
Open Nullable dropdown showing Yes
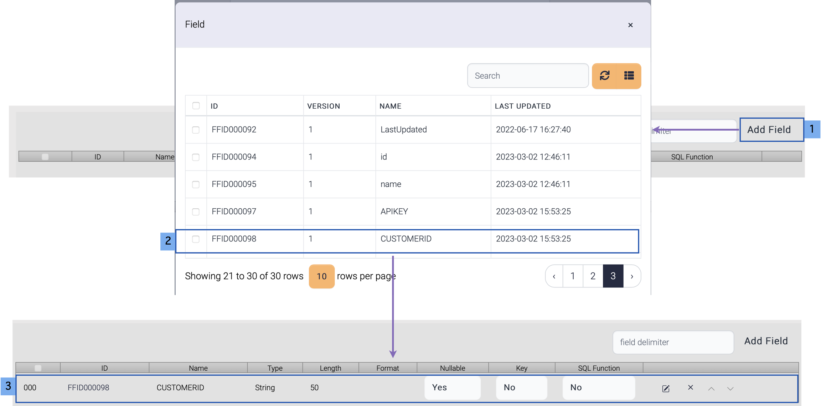tap(452, 387)
